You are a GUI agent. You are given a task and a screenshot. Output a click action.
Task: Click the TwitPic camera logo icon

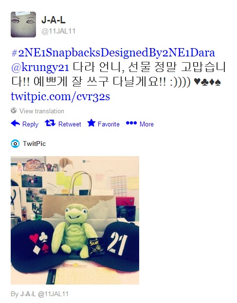[x=15, y=144]
